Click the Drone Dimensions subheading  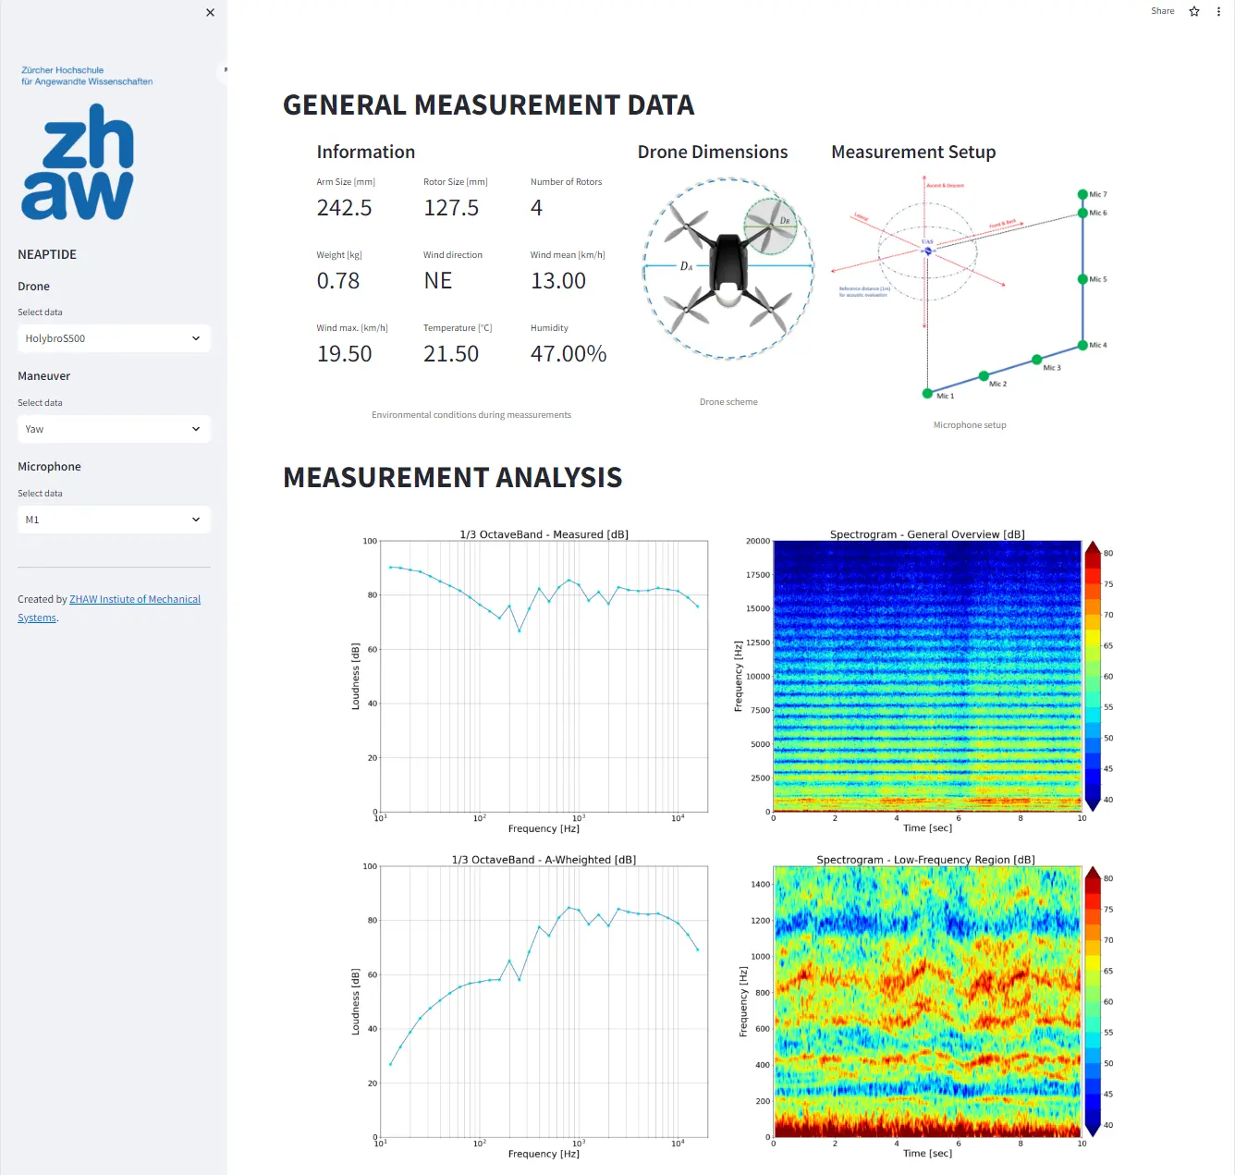click(713, 153)
